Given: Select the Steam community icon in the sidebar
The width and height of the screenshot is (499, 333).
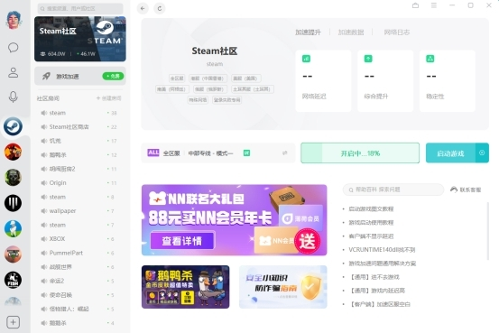Looking at the screenshot, I should 13,126.
